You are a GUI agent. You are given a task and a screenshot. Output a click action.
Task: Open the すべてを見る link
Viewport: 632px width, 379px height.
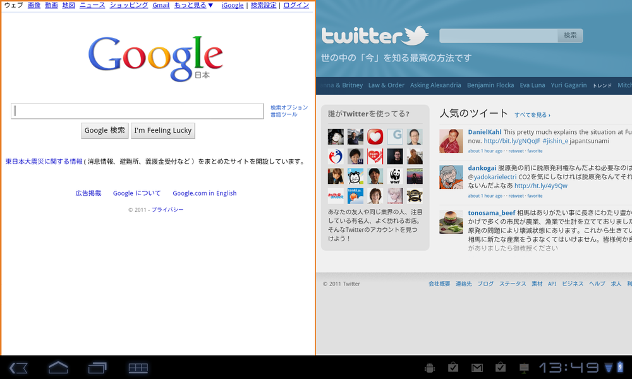point(532,115)
